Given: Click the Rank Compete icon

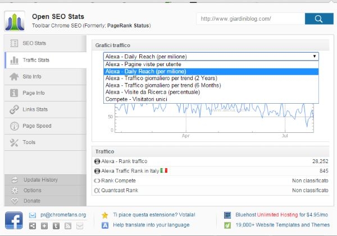Looking at the screenshot, I should pos(97,181).
